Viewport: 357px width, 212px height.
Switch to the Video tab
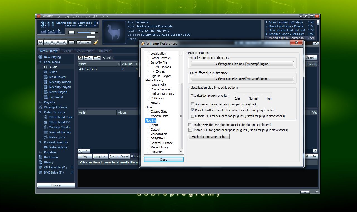(x=67, y=51)
